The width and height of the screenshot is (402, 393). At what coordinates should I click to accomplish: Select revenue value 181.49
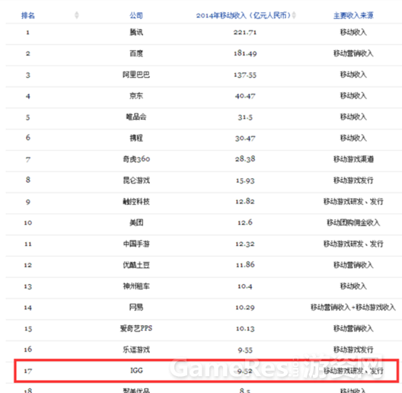click(x=245, y=53)
